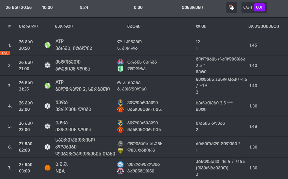The height and width of the screenshot is (179, 288).
Task: Click the დეპ. ტაჩირა club crest
Action: [120, 150]
